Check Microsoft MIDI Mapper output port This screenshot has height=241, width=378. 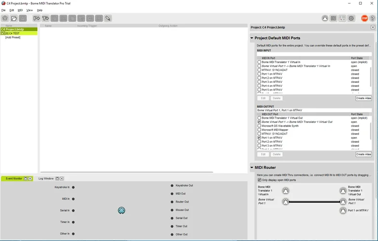pyautogui.click(x=259, y=130)
